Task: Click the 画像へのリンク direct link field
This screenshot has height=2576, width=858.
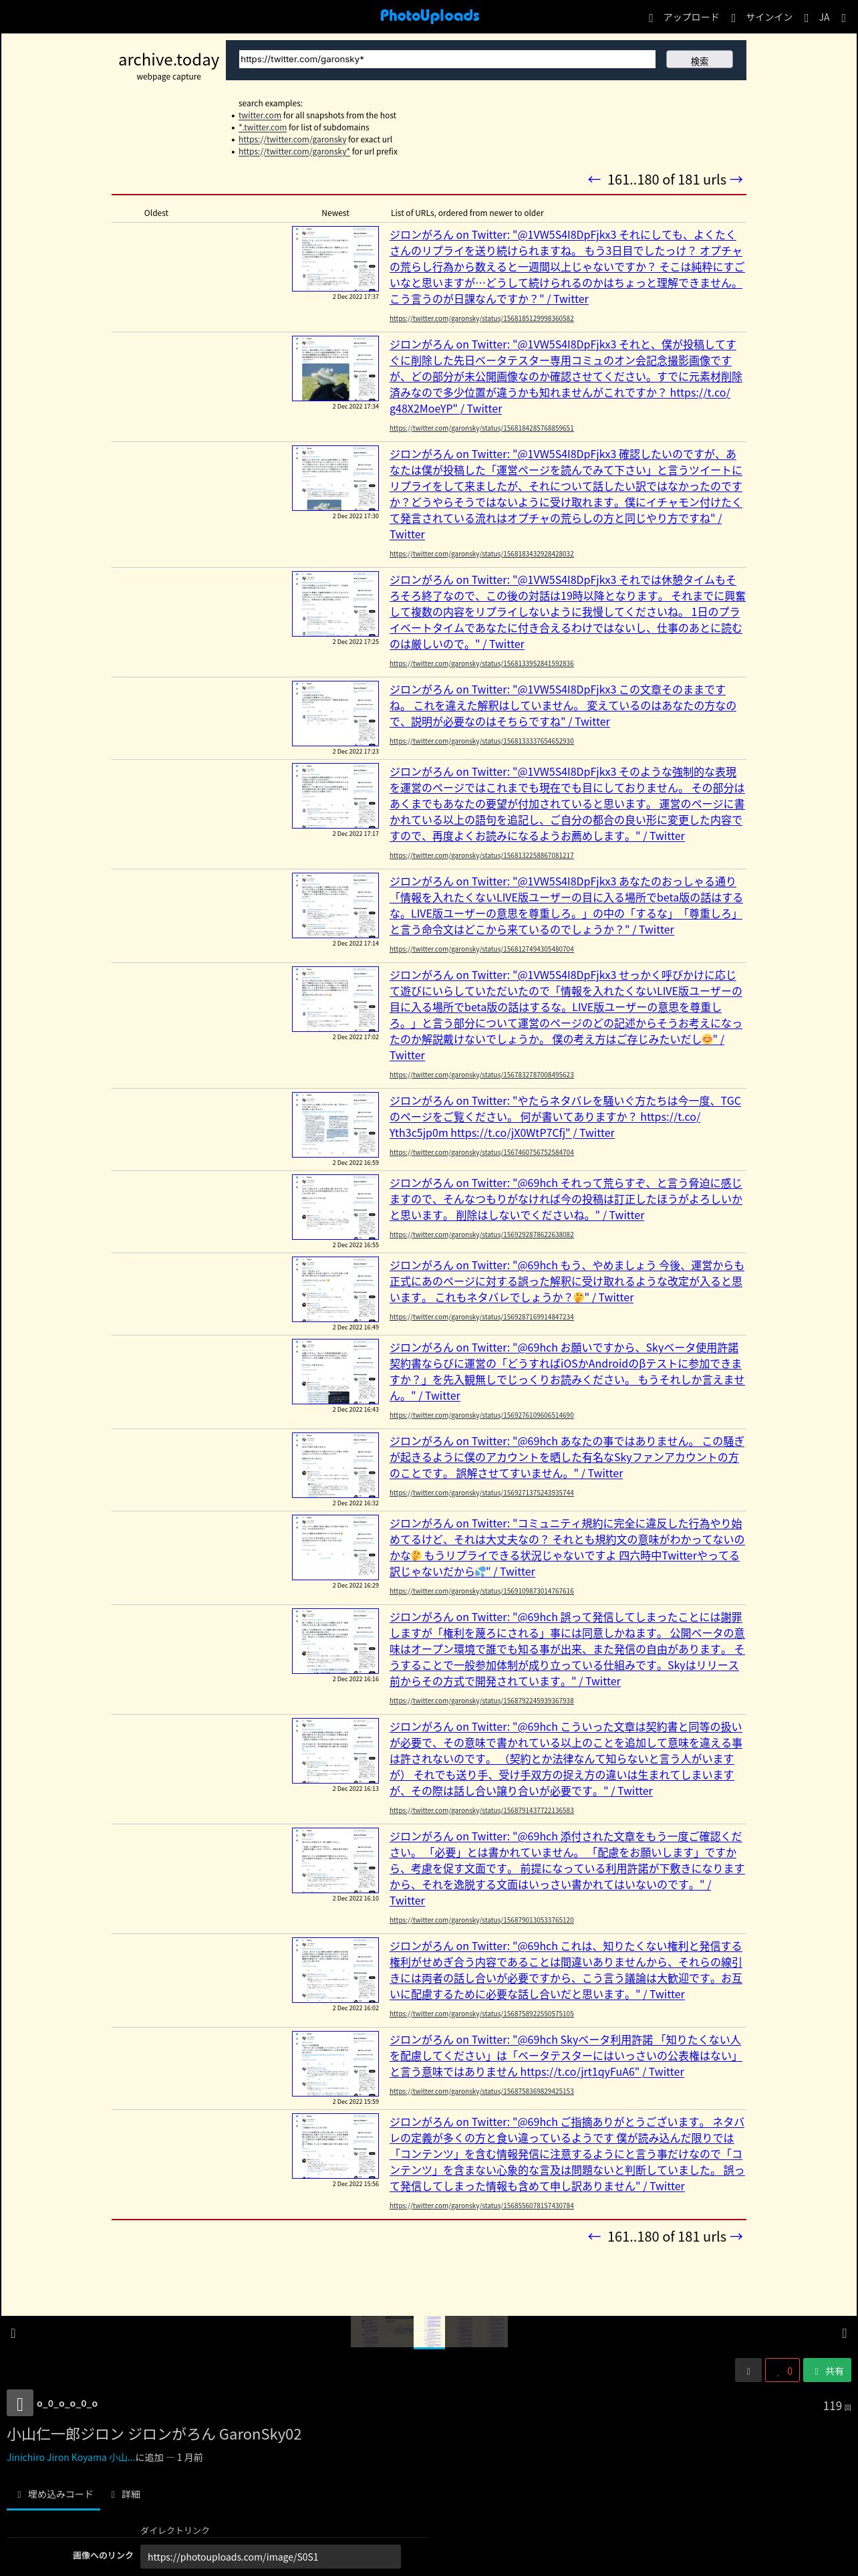Action: click(x=270, y=2557)
